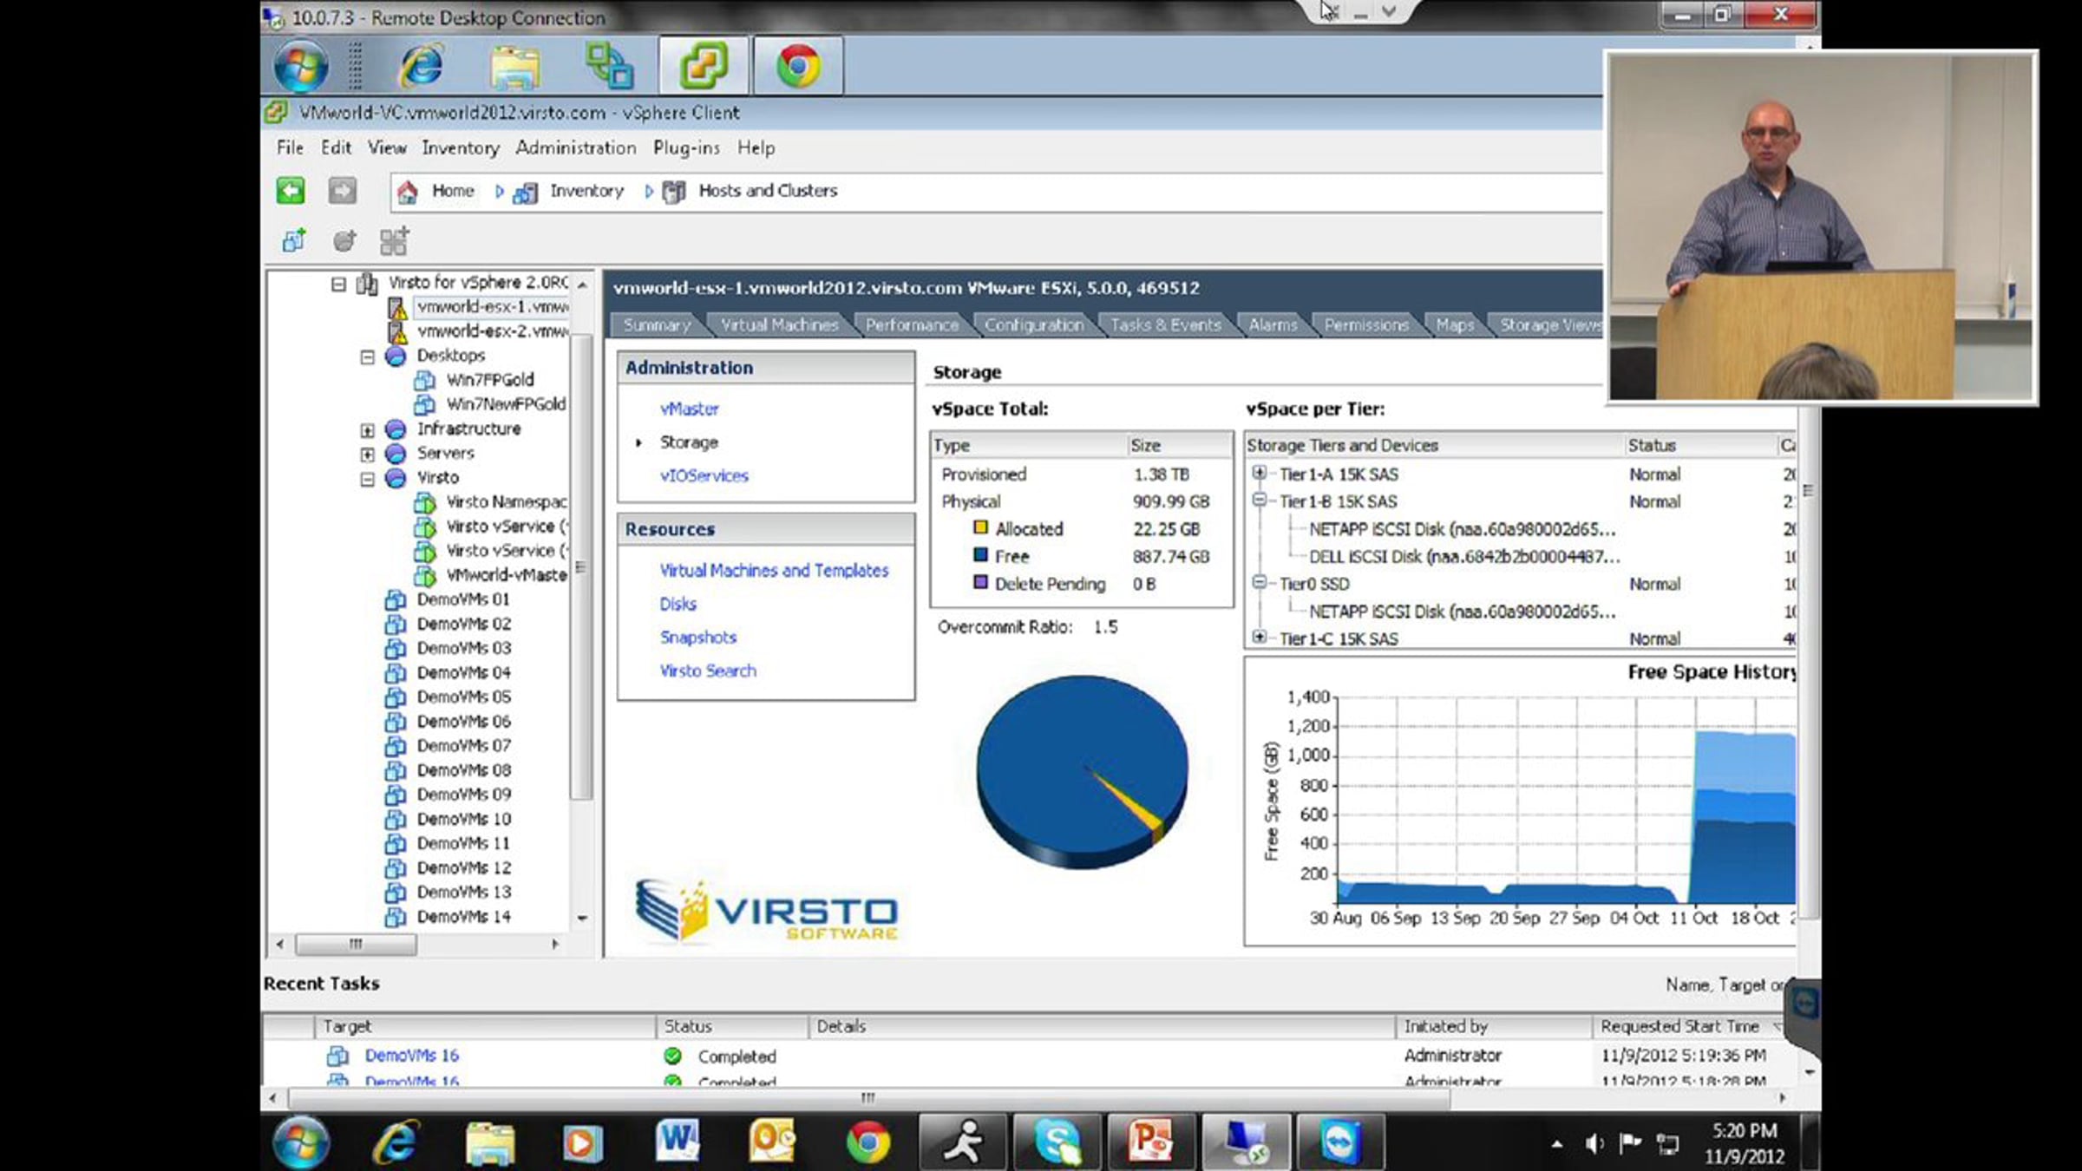Collapse the Desktops folder node
This screenshot has height=1171, width=2082.
pos(368,357)
